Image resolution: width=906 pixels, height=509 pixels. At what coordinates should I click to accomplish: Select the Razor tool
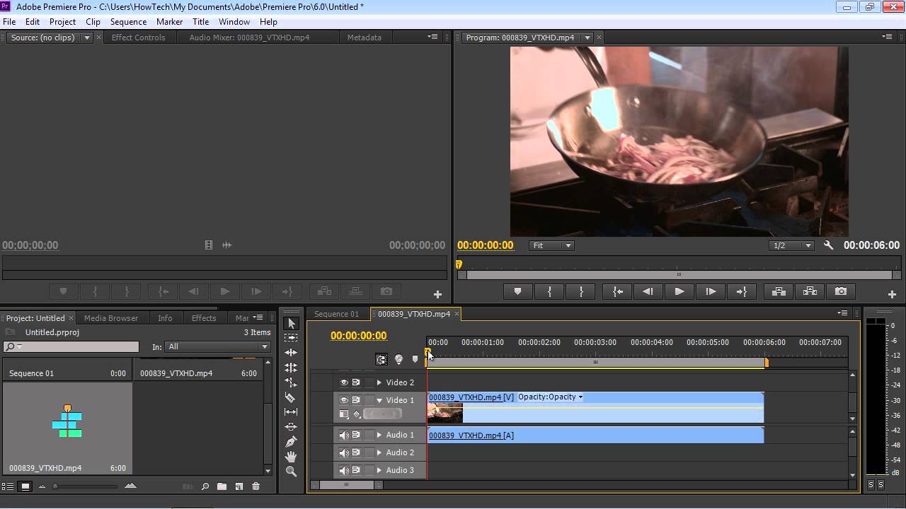point(291,397)
